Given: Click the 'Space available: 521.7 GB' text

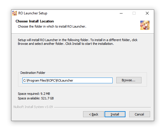Looking at the screenshot, I should point(36,98).
